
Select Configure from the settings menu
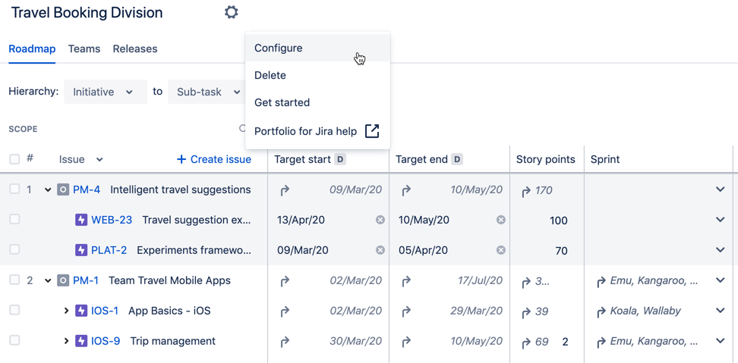pyautogui.click(x=317, y=48)
